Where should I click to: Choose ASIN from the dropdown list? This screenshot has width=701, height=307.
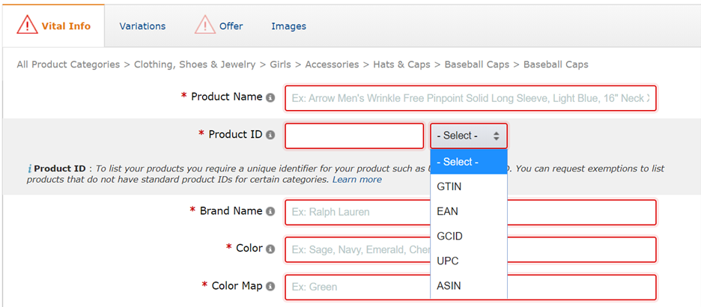(469, 285)
